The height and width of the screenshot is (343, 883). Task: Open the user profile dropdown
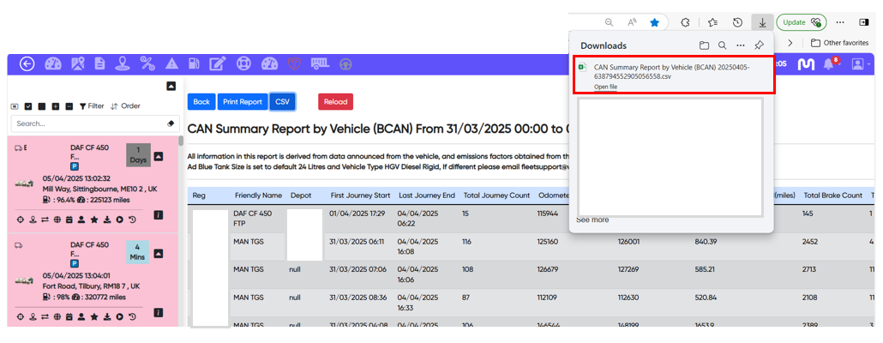pos(860,64)
